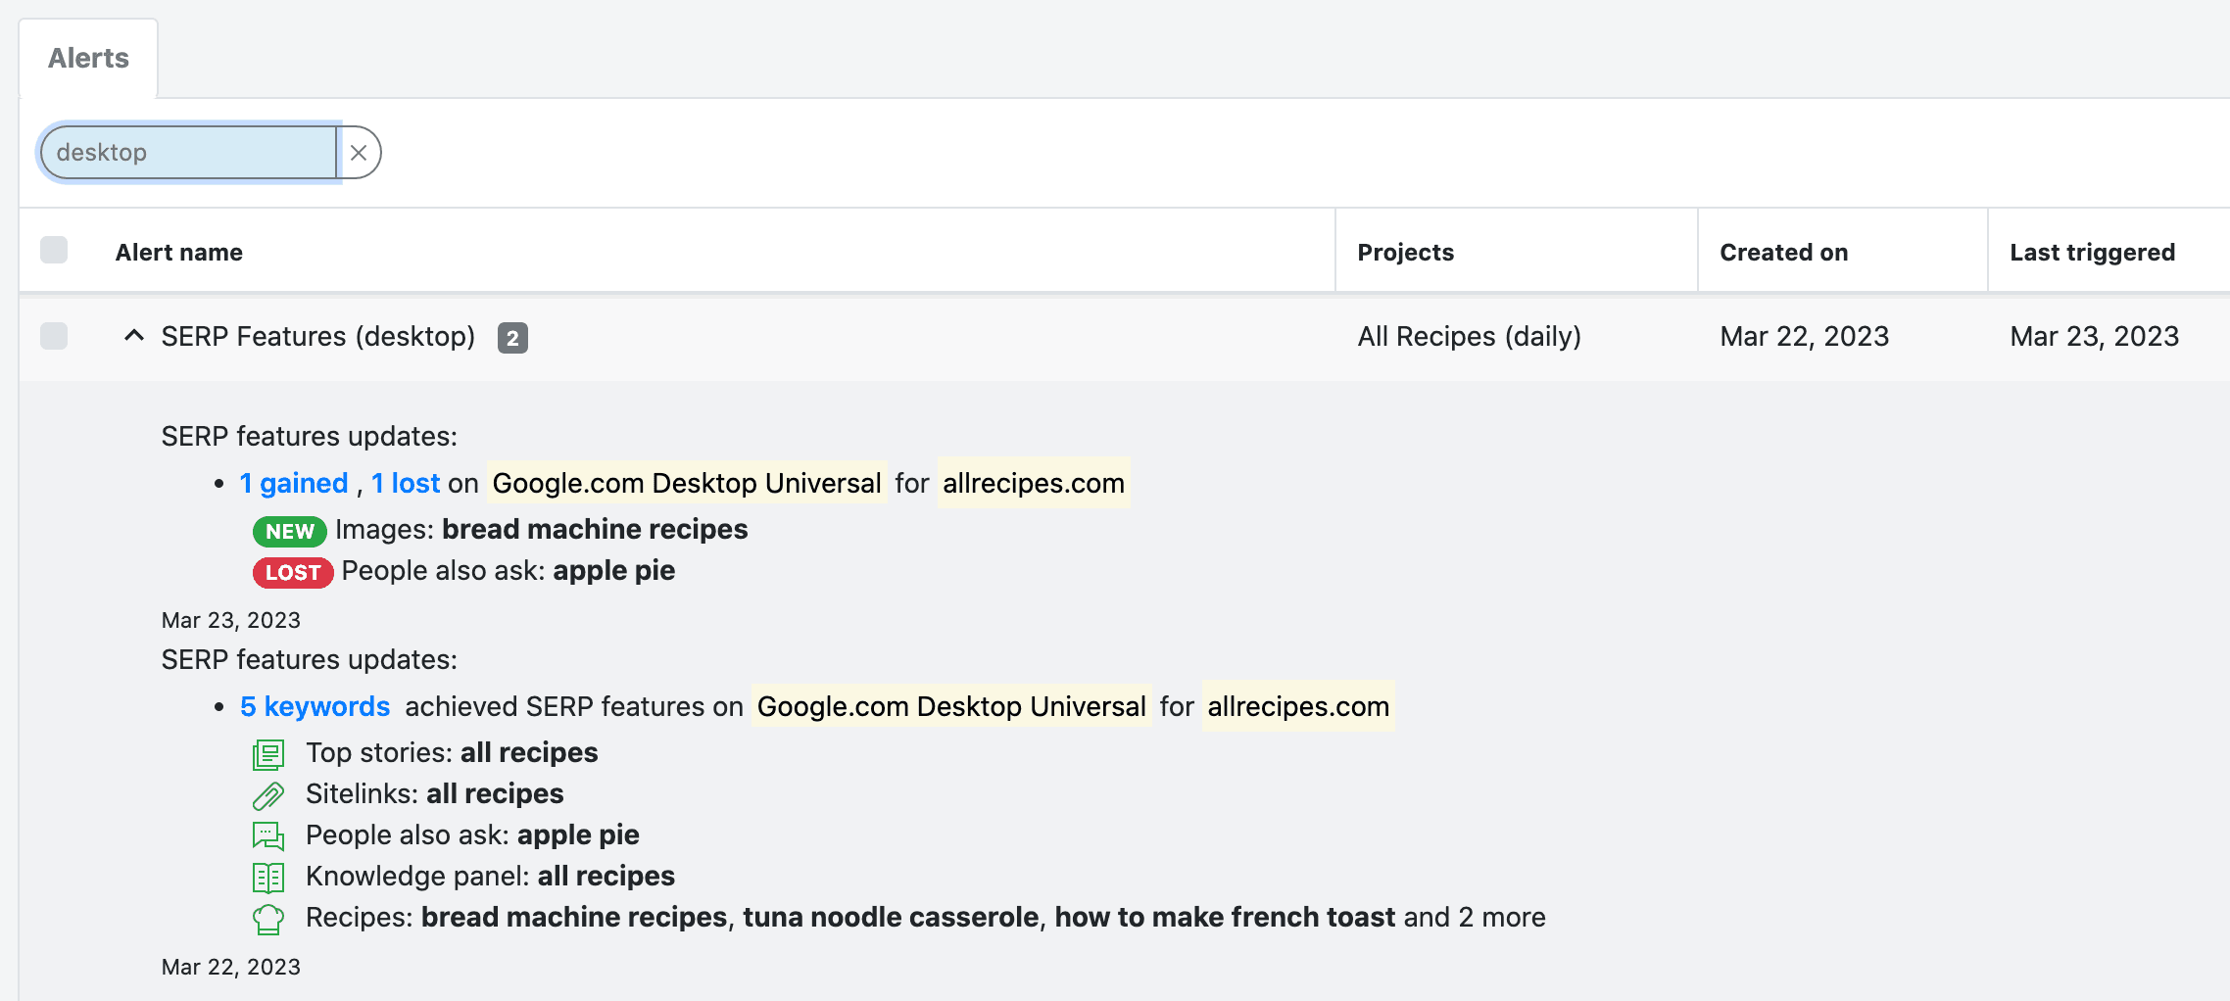Open the '1 gained' link
Screen dimensions: 2230x1001
[x=294, y=483]
